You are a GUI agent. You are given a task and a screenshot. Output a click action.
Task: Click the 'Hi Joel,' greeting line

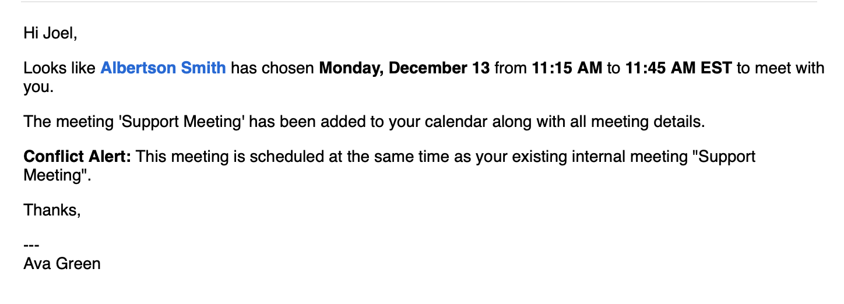pyautogui.click(x=50, y=33)
